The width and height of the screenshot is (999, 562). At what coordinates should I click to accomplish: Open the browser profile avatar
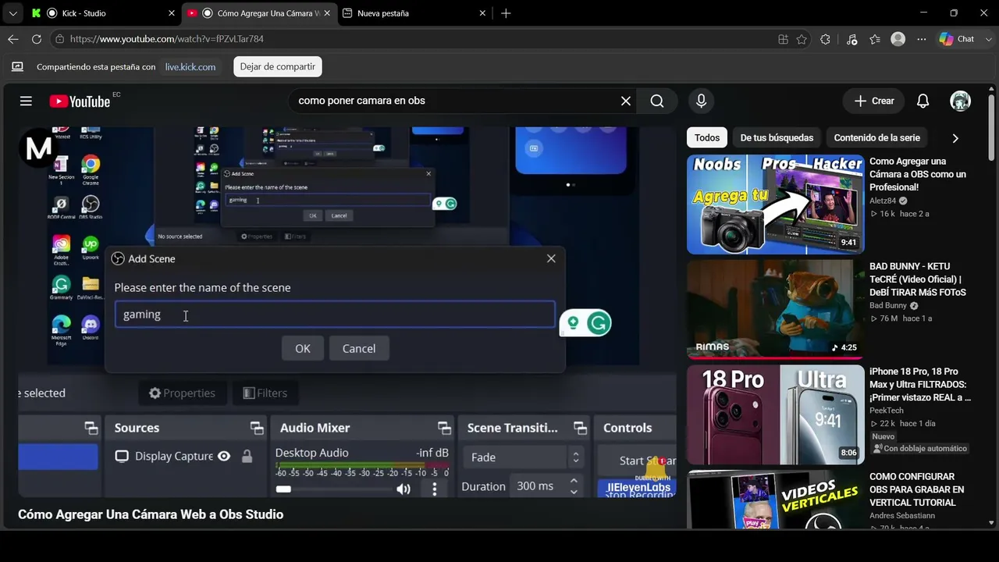point(898,39)
